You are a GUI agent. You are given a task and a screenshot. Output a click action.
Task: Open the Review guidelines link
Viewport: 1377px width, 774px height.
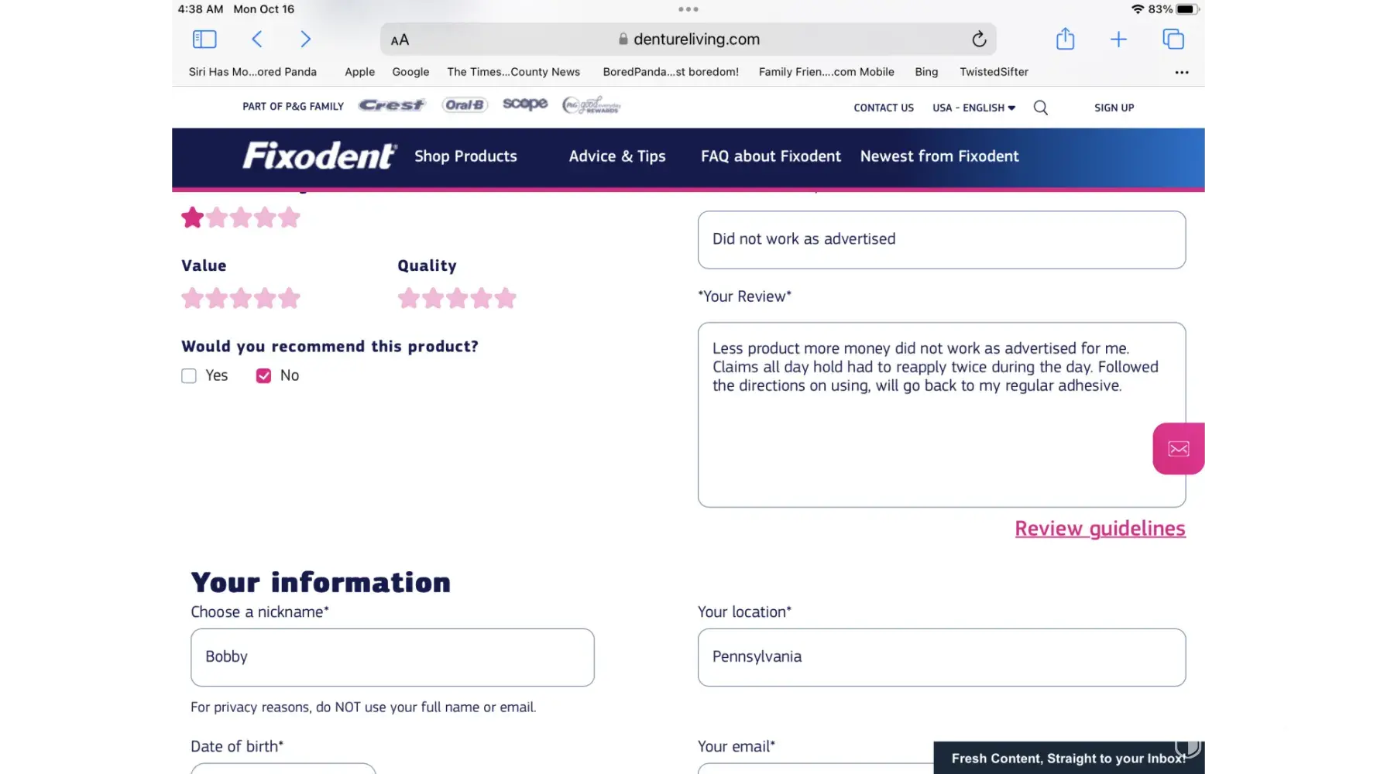(x=1100, y=529)
